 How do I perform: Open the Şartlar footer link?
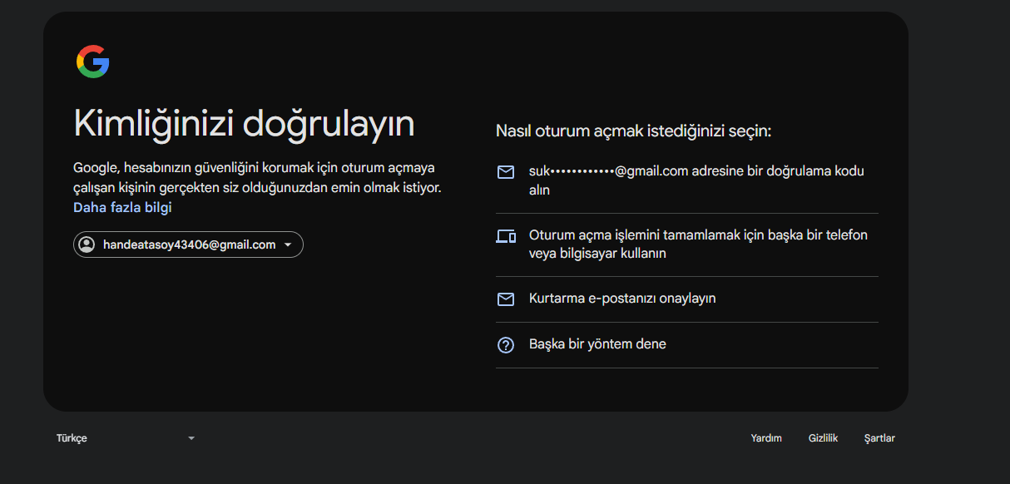[x=879, y=438]
